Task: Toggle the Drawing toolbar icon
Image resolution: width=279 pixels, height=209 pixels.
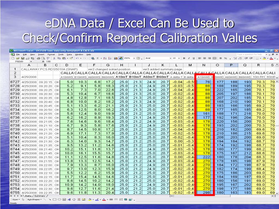Action: 121,58
